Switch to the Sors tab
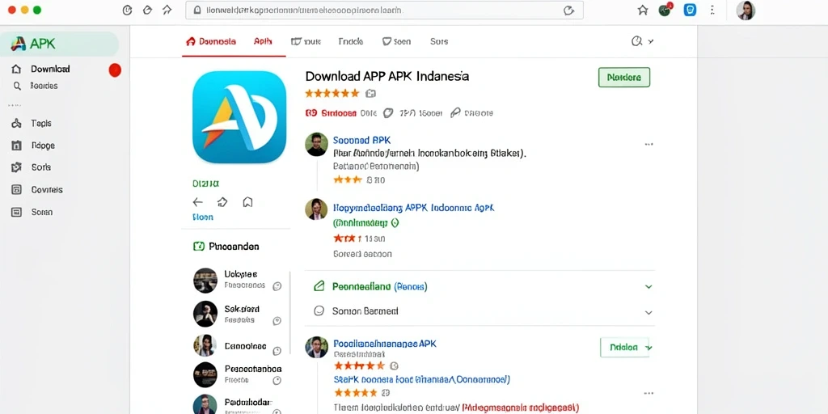 [x=439, y=41]
